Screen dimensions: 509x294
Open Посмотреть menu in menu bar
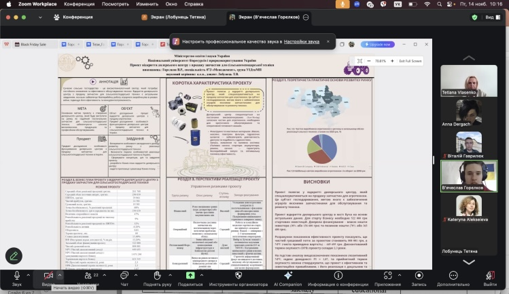point(116,4)
